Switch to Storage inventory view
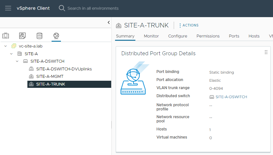Viewport: 273px width, 155px height. click(x=39, y=36)
